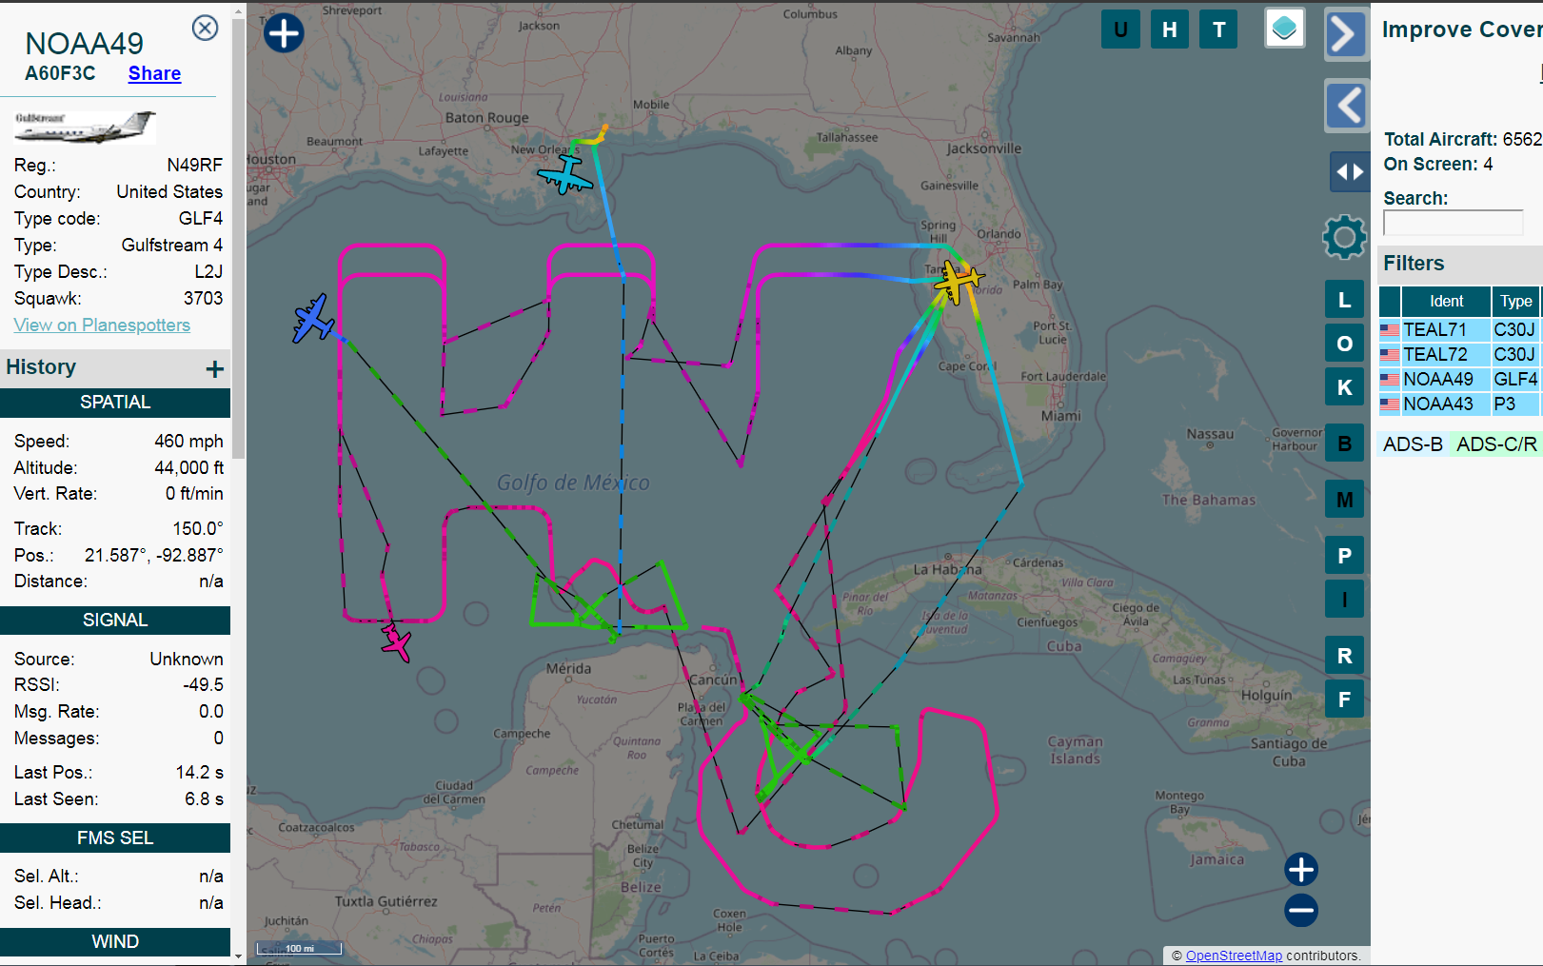The height and width of the screenshot is (966, 1543).
Task: Close the NOAA49 aircraft info panel
Action: click(x=205, y=29)
